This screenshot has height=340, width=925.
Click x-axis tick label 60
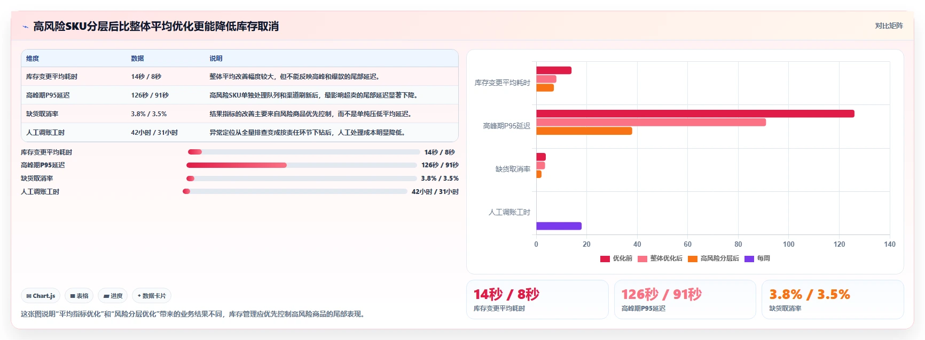(688, 244)
